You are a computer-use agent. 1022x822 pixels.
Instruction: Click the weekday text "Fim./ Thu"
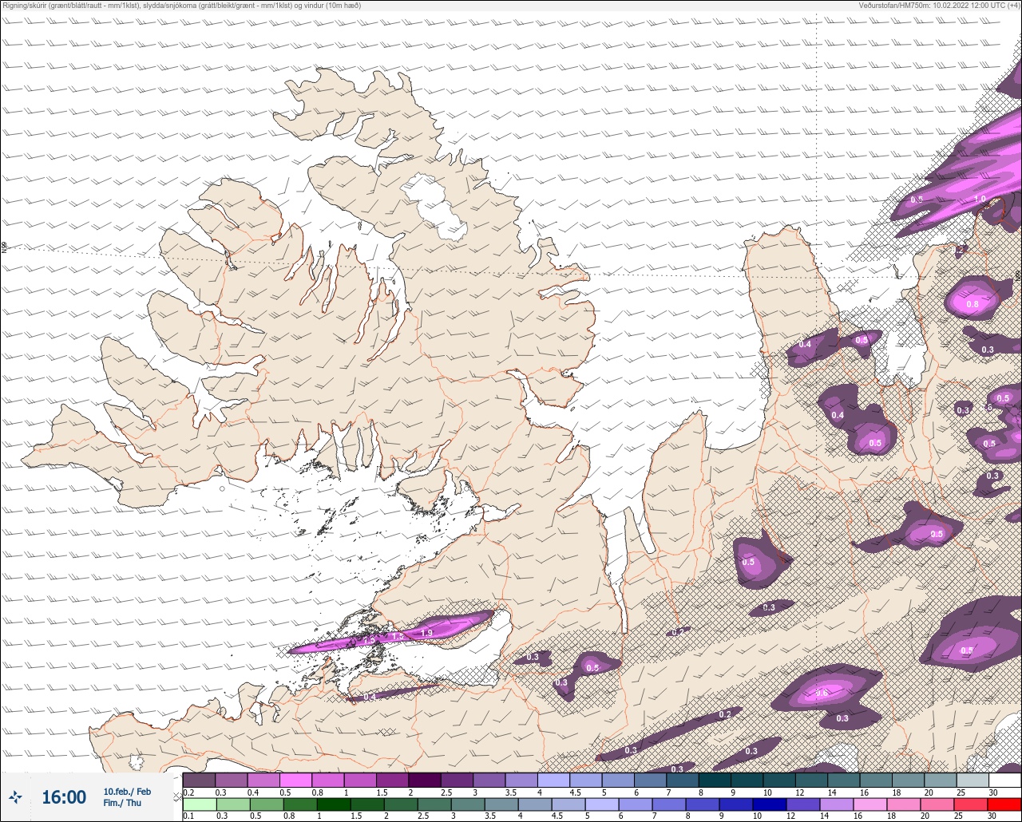pyautogui.click(x=122, y=803)
